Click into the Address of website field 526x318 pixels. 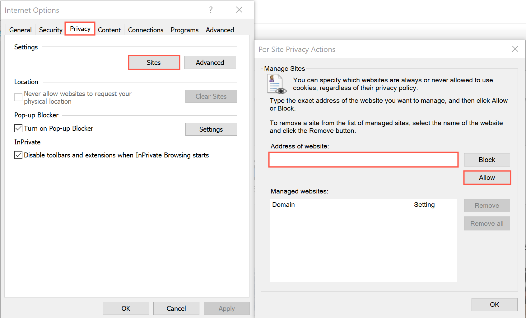coord(363,160)
